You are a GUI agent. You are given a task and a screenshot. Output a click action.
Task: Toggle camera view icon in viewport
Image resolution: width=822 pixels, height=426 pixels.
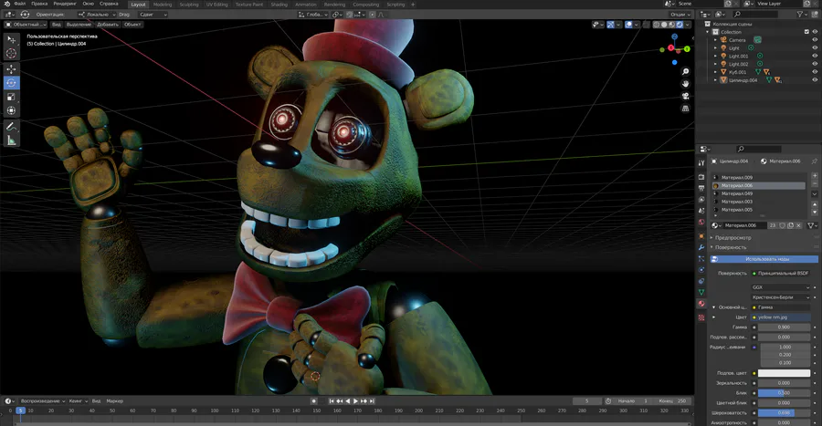click(685, 97)
